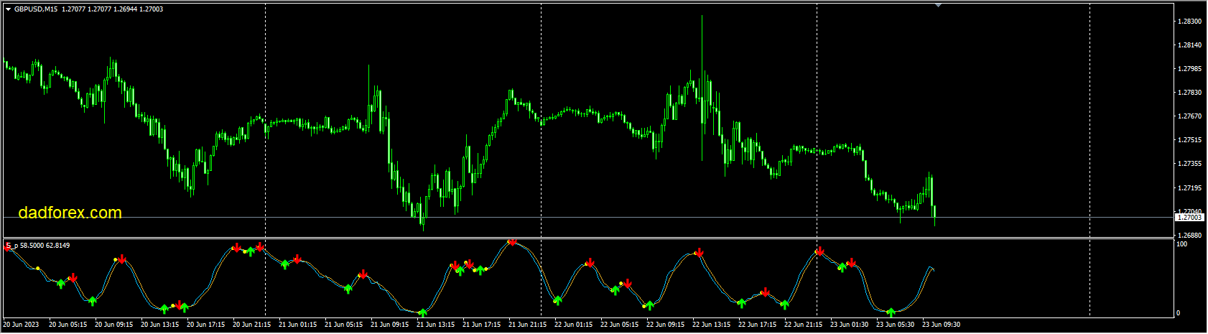The width and height of the screenshot is (1208, 334).
Task: Click the 20 Jun 2023 date label on time axis
Action: (22, 325)
